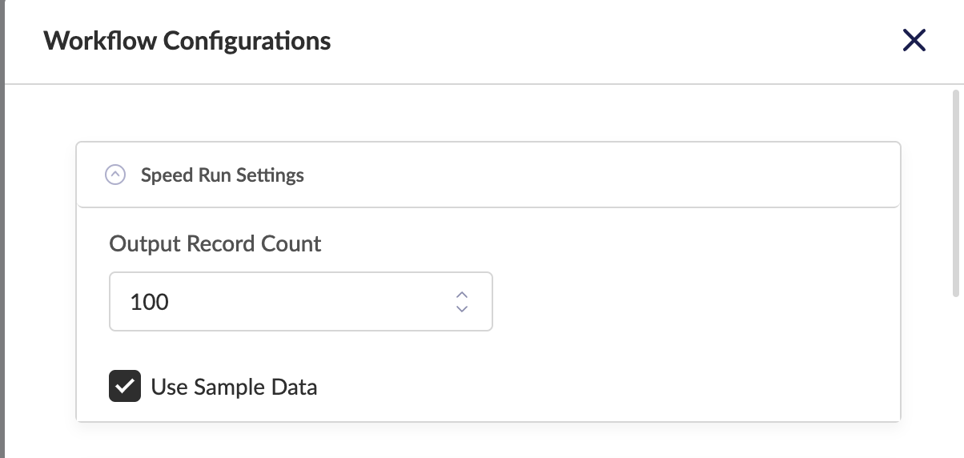The width and height of the screenshot is (964, 458).
Task: Click the stepper's downward caret icon
Action: [x=461, y=309]
